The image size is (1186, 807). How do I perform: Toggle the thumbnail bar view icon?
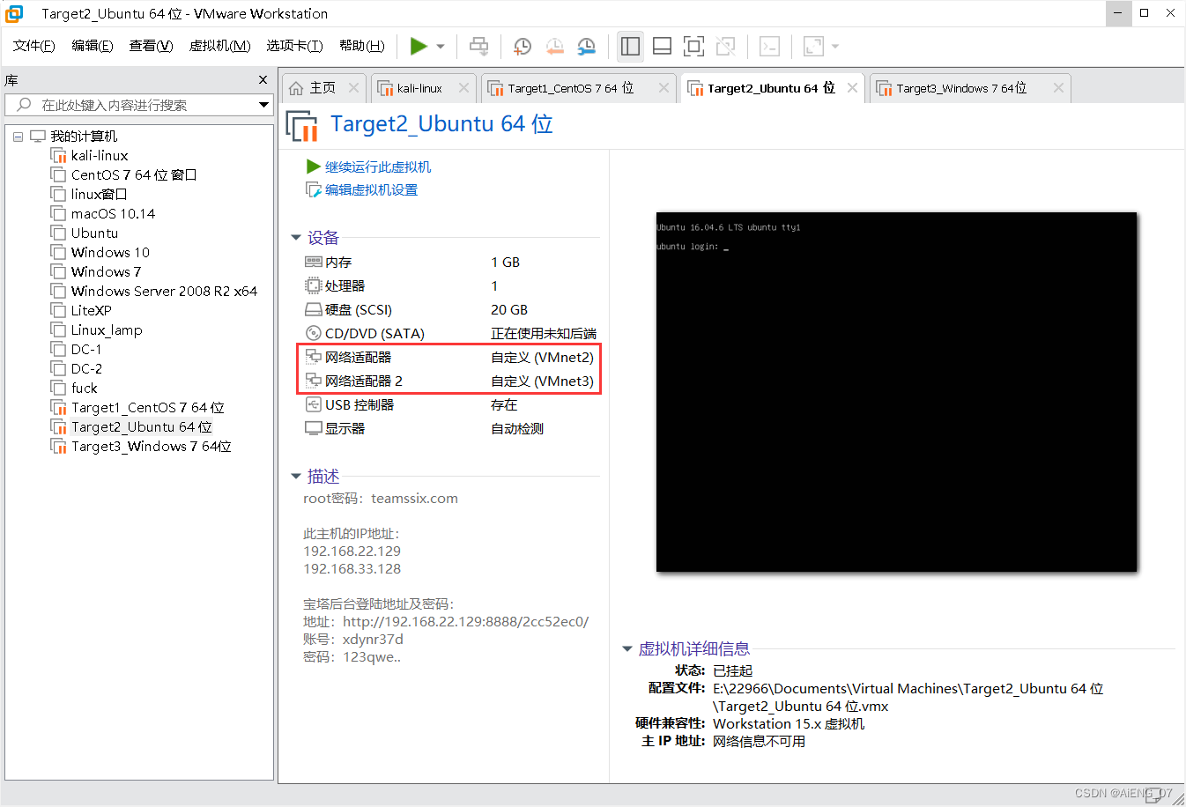click(662, 46)
